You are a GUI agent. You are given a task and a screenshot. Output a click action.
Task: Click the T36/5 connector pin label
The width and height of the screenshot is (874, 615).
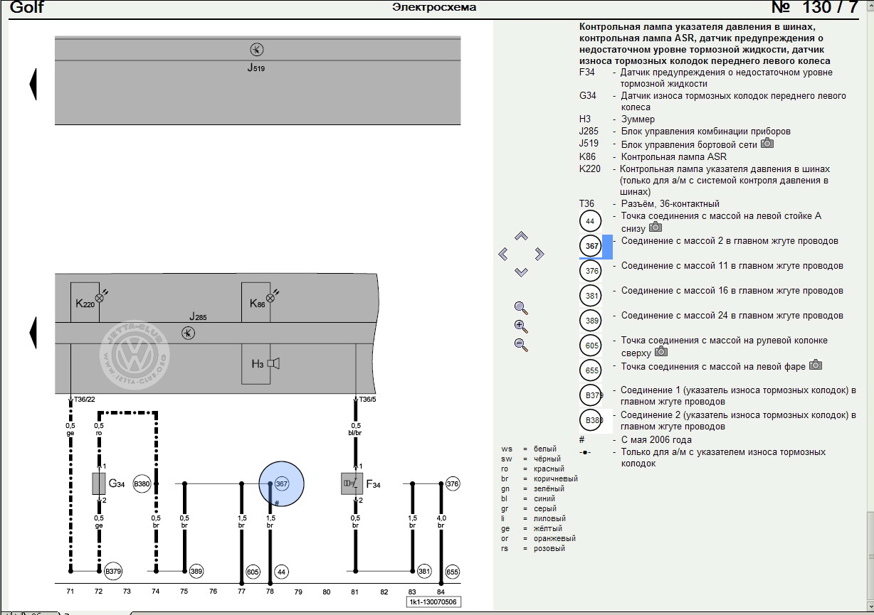tap(369, 400)
